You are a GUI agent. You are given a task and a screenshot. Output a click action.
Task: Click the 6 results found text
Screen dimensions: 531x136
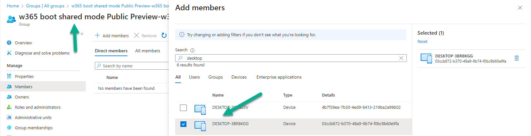coord(190,65)
